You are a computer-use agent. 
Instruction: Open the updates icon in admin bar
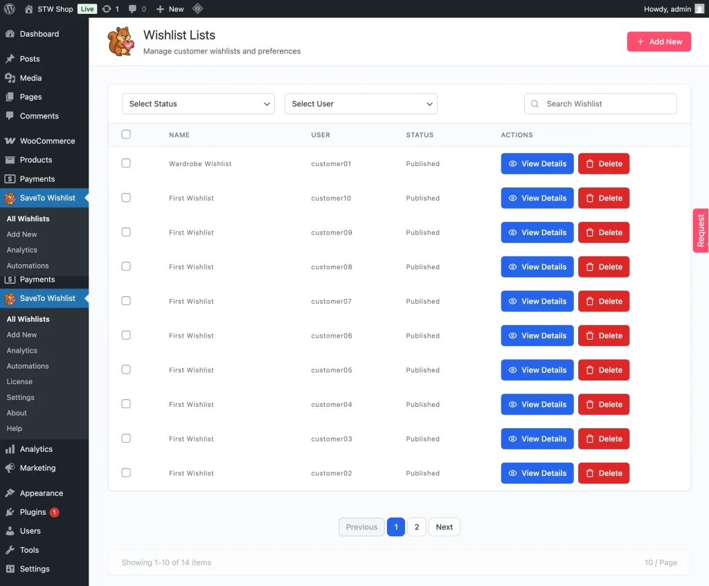pos(106,9)
